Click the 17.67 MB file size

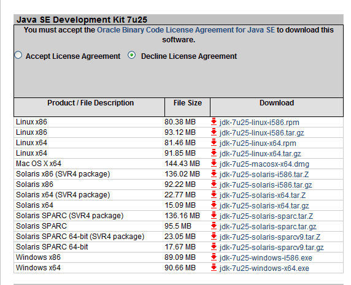tap(180, 247)
